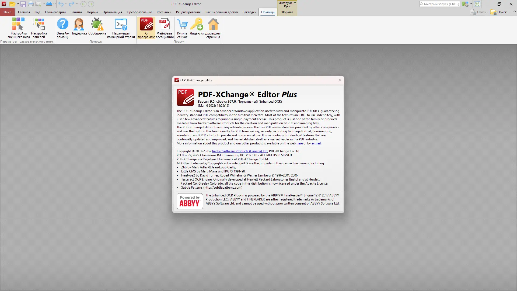This screenshot has height=291, width=517.
Task: Collapse the ribbon with the chevron arrow
Action: point(514,12)
